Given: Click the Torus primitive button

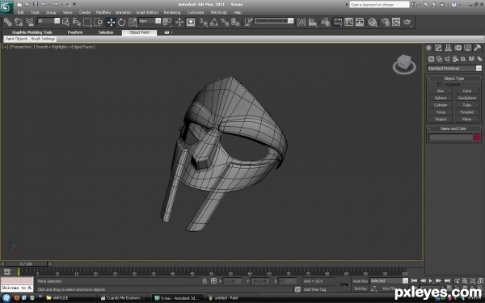Looking at the screenshot, I should 441,112.
